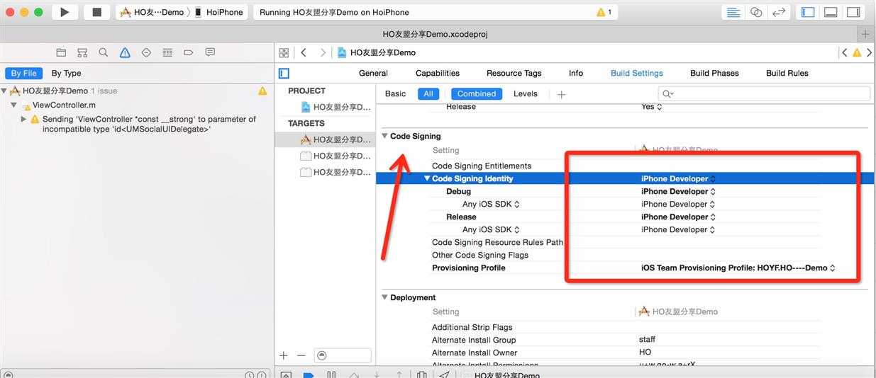The image size is (876, 378).
Task: Open the Build Settings tab
Action: tap(637, 73)
